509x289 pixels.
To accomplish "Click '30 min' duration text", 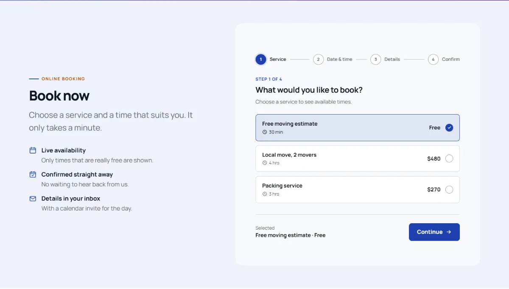I will point(276,132).
